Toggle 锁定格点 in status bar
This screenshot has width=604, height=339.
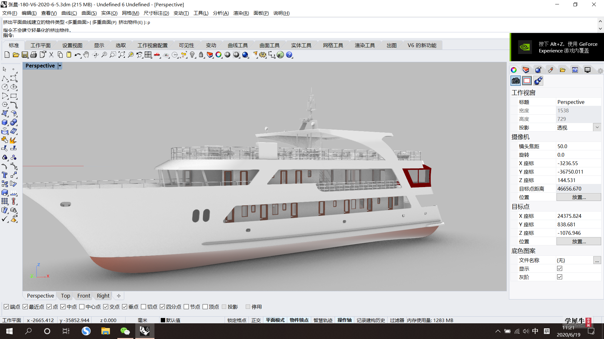coord(237,320)
